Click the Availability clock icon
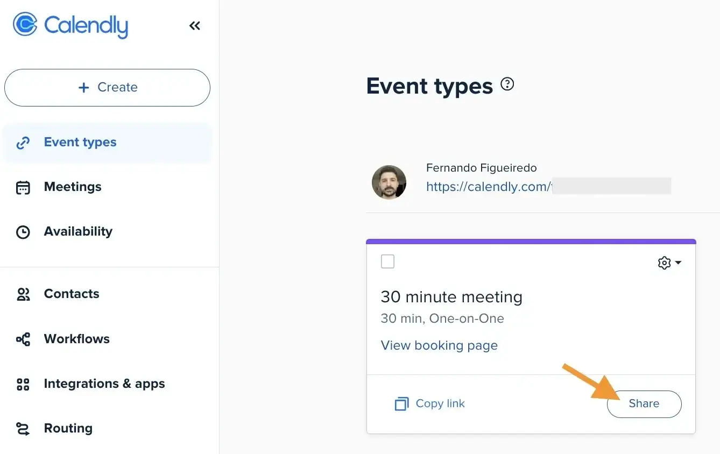Viewport: 720px width, 454px height. pos(23,232)
